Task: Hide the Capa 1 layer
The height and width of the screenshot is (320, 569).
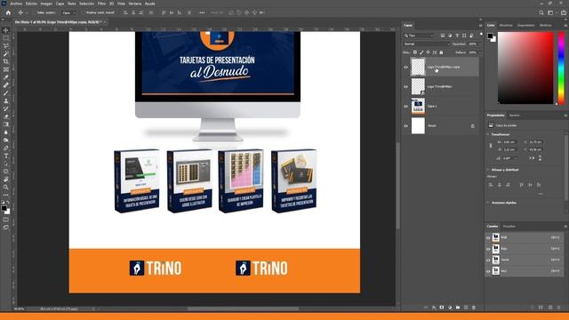Action: tap(405, 107)
